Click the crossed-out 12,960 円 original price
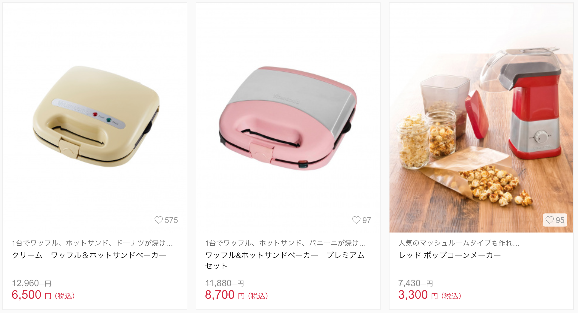Image resolution: width=578 pixels, height=313 pixels. (x=32, y=283)
